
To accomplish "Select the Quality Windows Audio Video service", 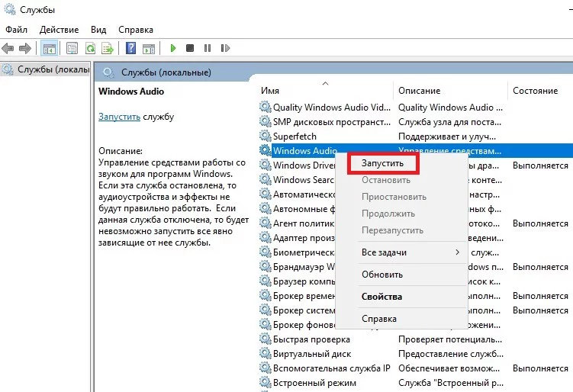I will [332, 107].
